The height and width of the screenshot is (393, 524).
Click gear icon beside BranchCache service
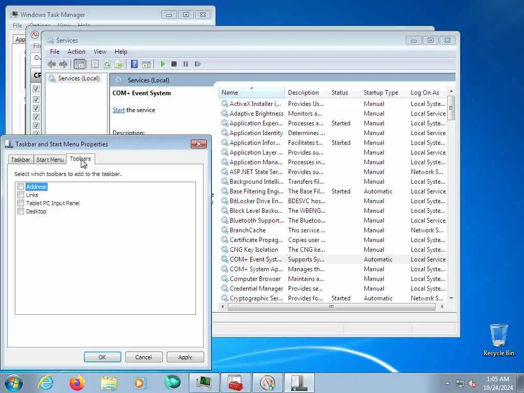pos(225,230)
